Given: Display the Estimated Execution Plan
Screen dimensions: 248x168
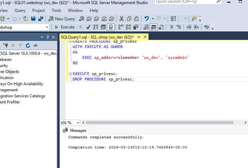Looking at the screenshot, I should [96, 27].
